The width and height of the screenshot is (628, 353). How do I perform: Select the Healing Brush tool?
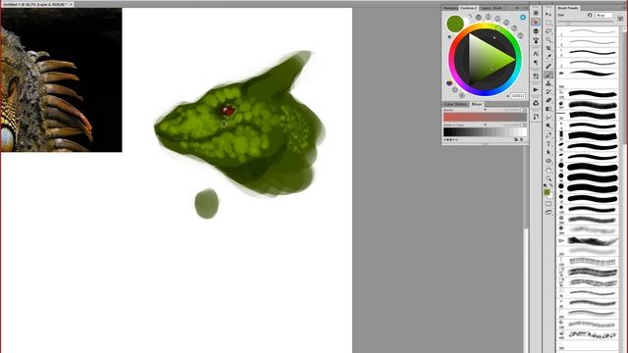549,66
